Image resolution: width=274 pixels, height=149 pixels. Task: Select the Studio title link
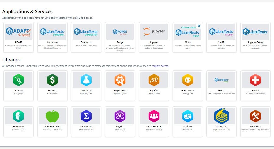pos(221,42)
